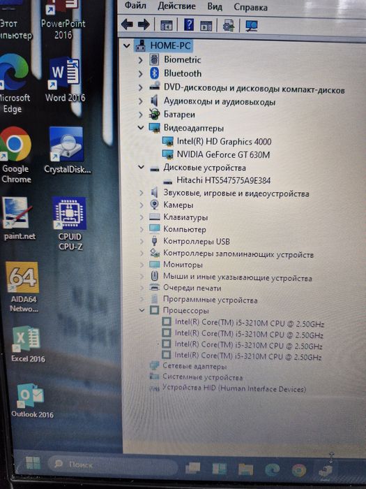This screenshot has width=366, height=489.
Task: Expand the Камеры category
Action: point(142,205)
